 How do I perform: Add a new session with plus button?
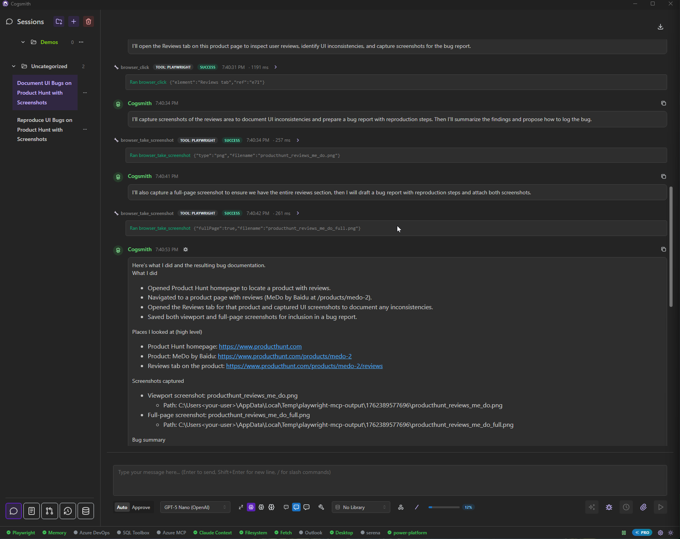[x=74, y=21]
